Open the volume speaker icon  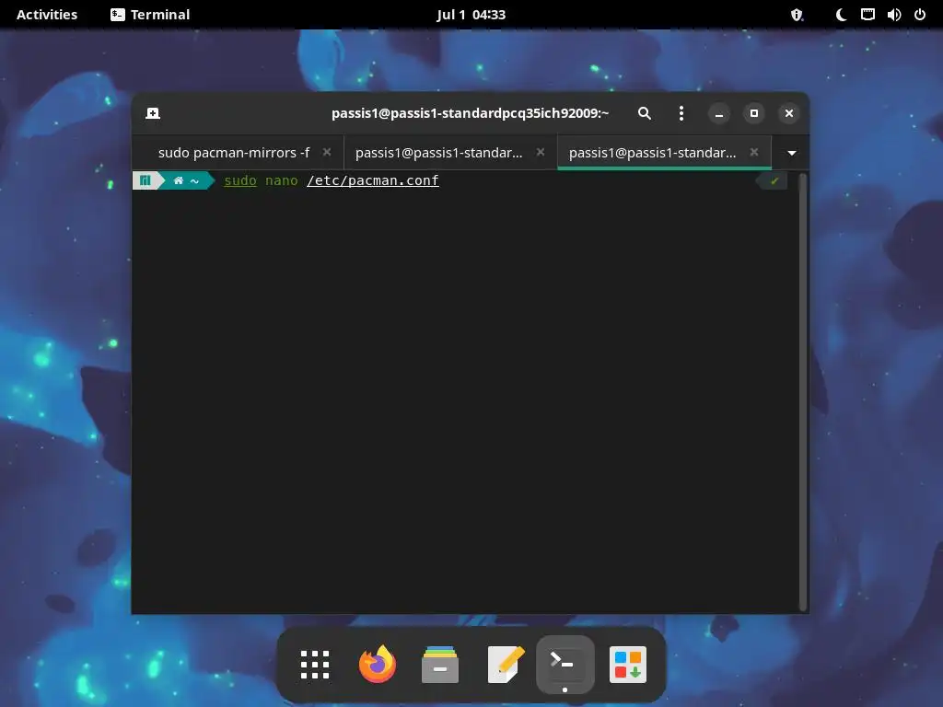[893, 15]
